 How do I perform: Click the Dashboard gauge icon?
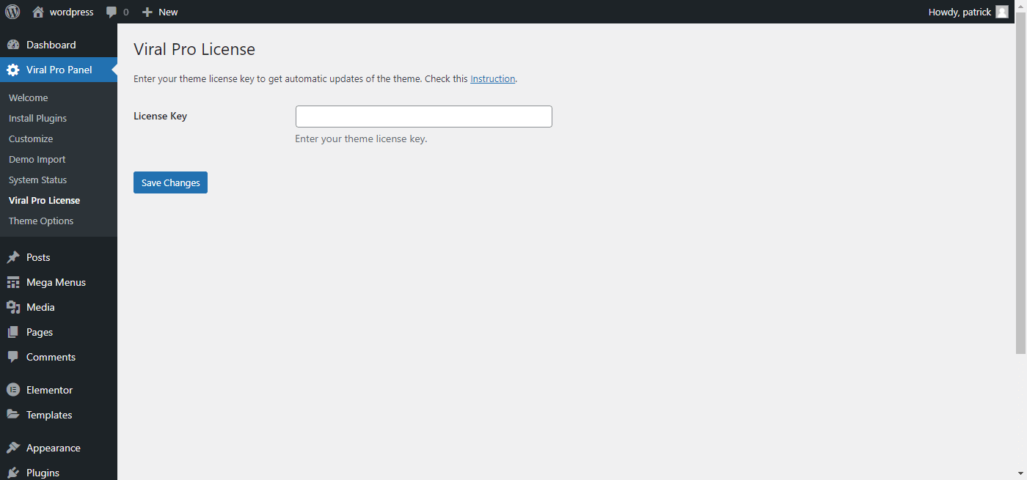13,45
